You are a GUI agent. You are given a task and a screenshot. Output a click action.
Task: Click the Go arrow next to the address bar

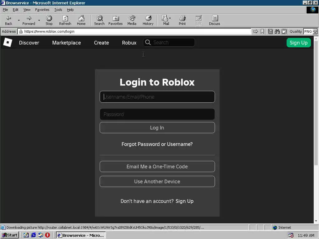(x=255, y=31)
